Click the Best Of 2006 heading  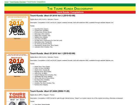(50, 91)
